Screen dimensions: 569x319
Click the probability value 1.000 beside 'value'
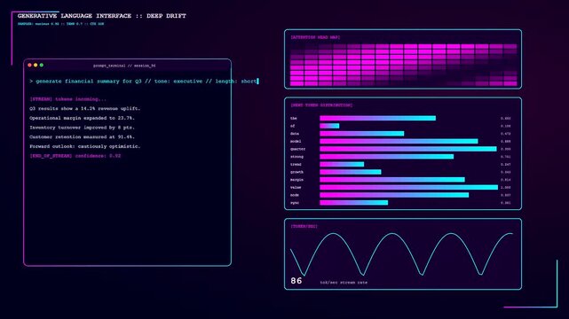pos(505,188)
